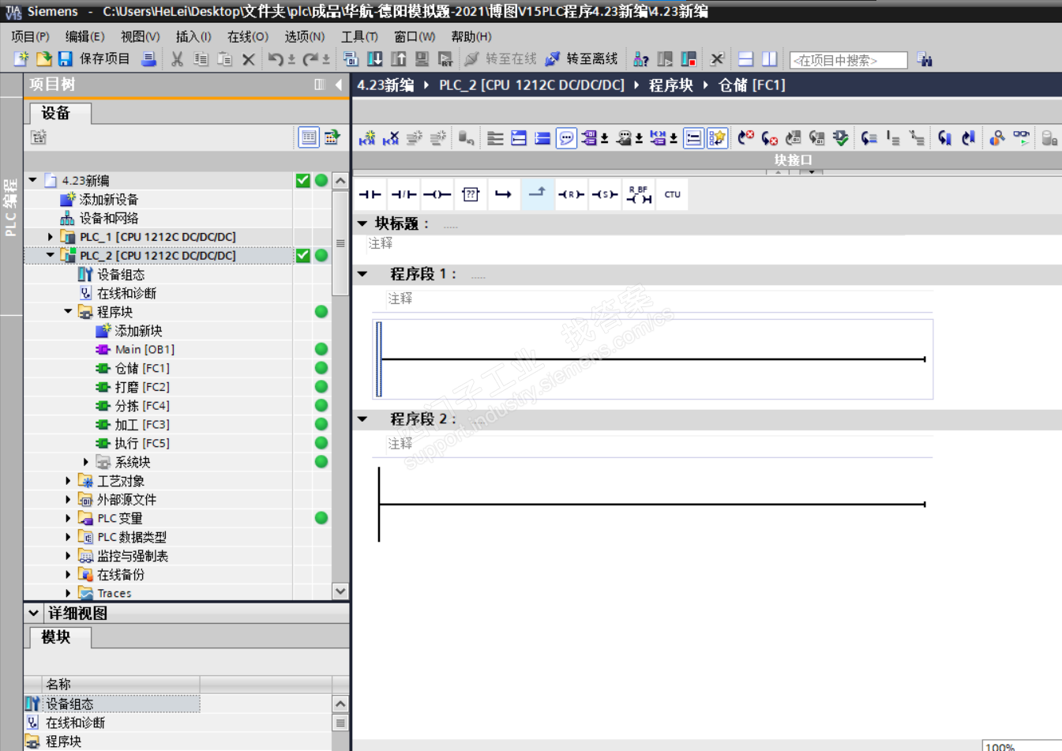This screenshot has width=1062, height=751.
Task: Click the project search input field
Action: [x=848, y=60]
